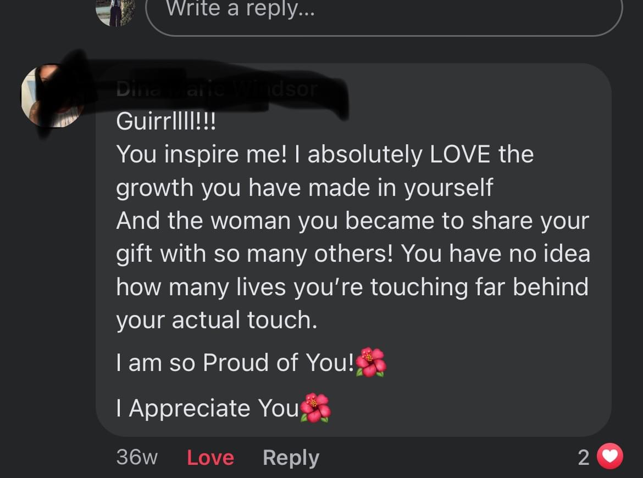
Task: Click the 36w timestamp
Action: (137, 457)
